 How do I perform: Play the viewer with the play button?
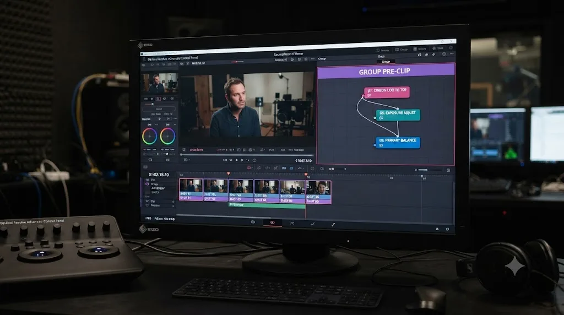tap(237, 160)
